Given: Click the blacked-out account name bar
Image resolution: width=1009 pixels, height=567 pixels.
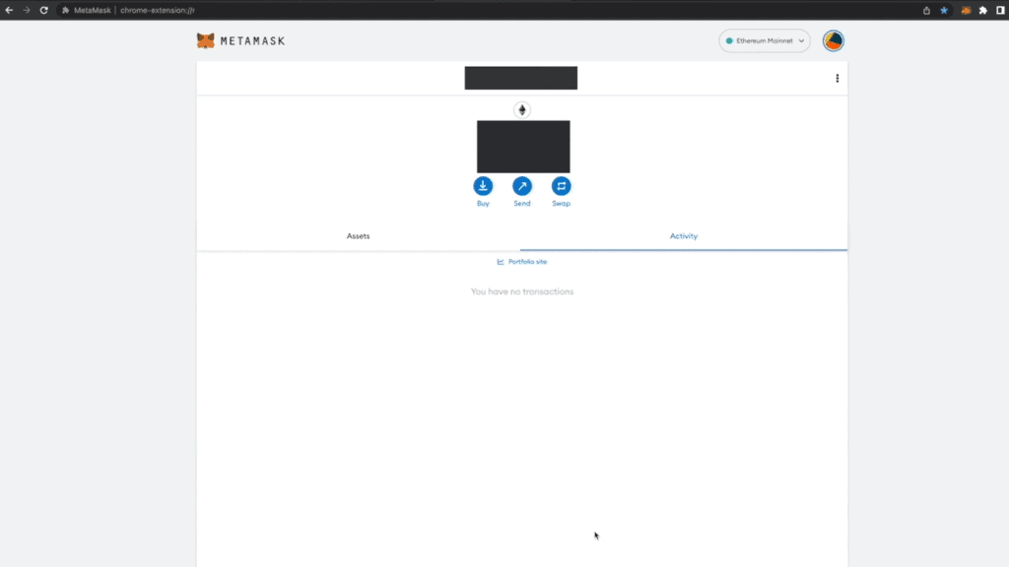Looking at the screenshot, I should pyautogui.click(x=520, y=78).
